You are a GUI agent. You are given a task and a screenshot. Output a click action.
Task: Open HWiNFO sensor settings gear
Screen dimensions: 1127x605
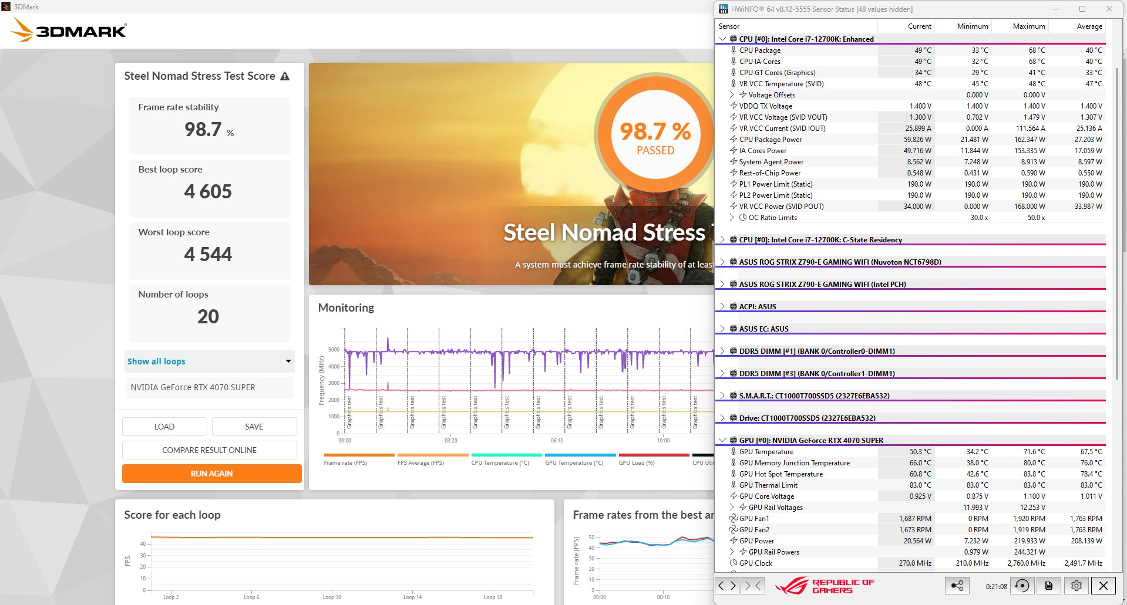pos(1076,585)
